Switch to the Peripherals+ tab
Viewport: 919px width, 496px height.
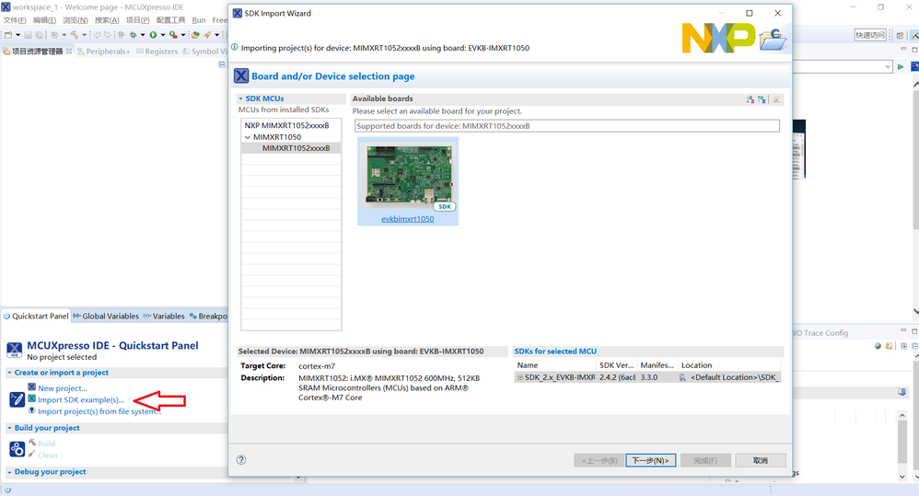coord(104,52)
